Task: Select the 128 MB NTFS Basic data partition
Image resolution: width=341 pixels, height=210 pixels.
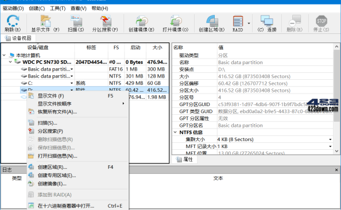Action: (85, 76)
